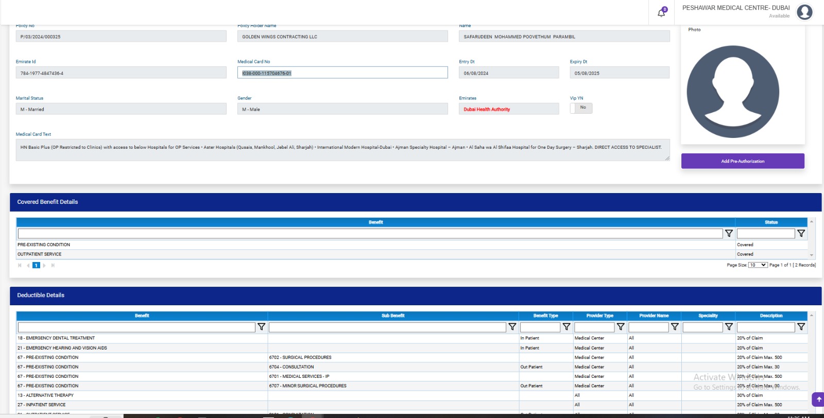This screenshot has height=418, width=824.
Task: Click the Deductible Description column header
Action: pyautogui.click(x=770, y=316)
